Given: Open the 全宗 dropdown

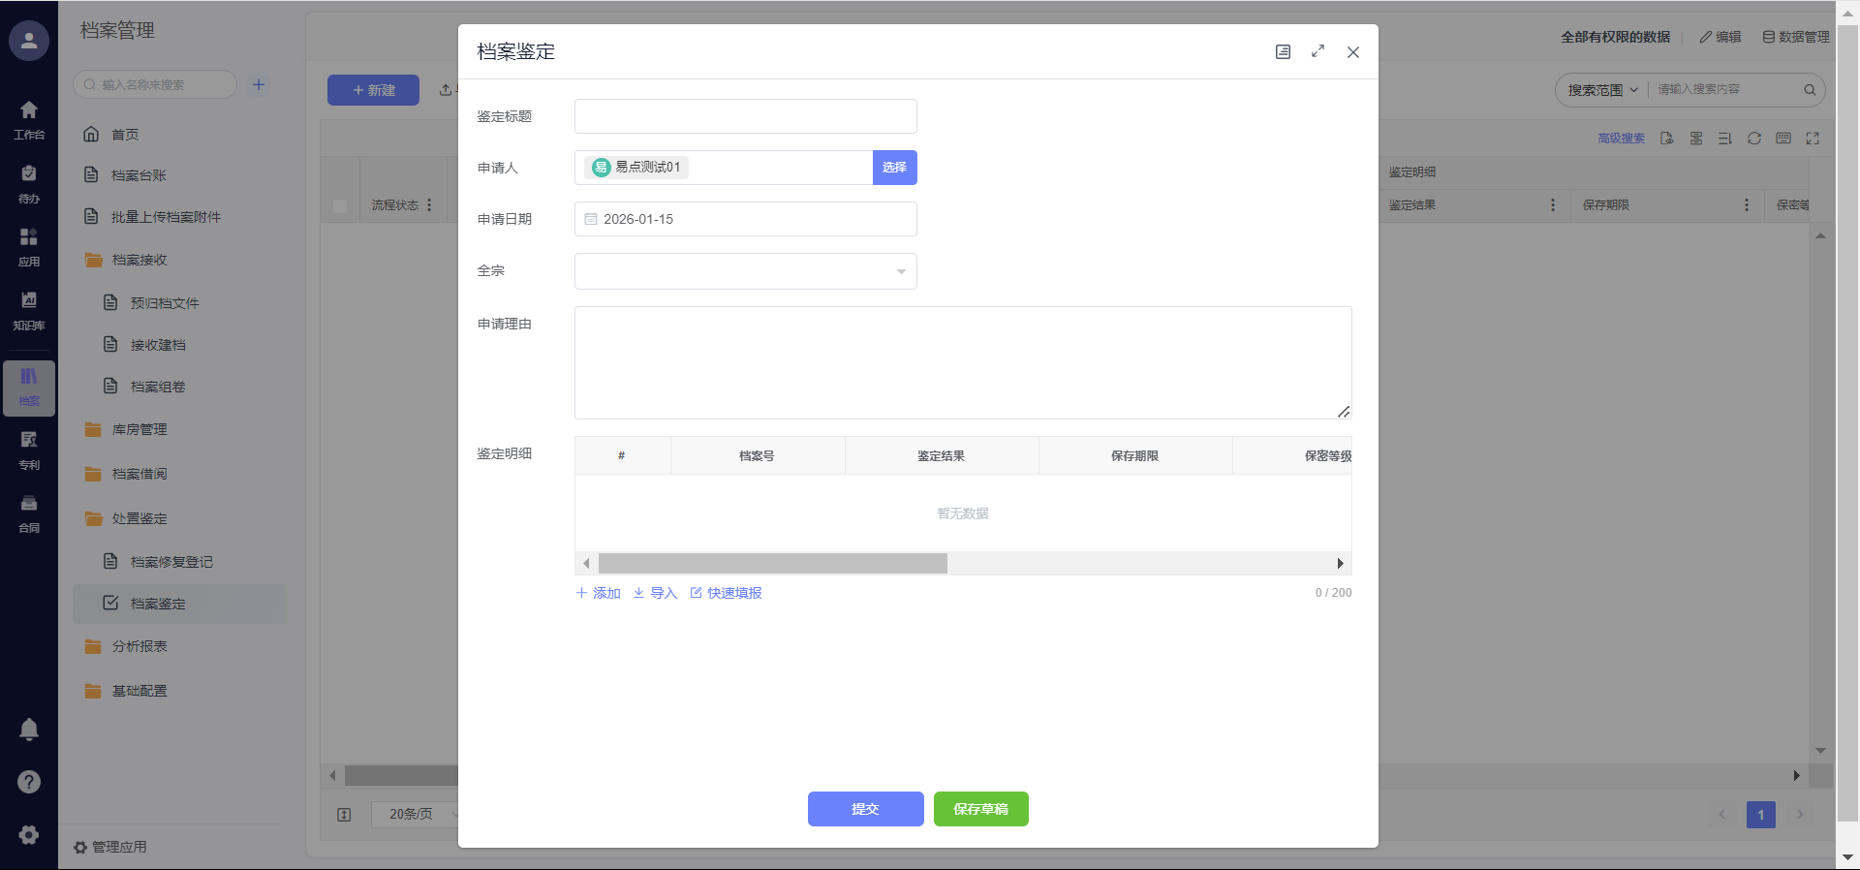Looking at the screenshot, I should pos(745,271).
